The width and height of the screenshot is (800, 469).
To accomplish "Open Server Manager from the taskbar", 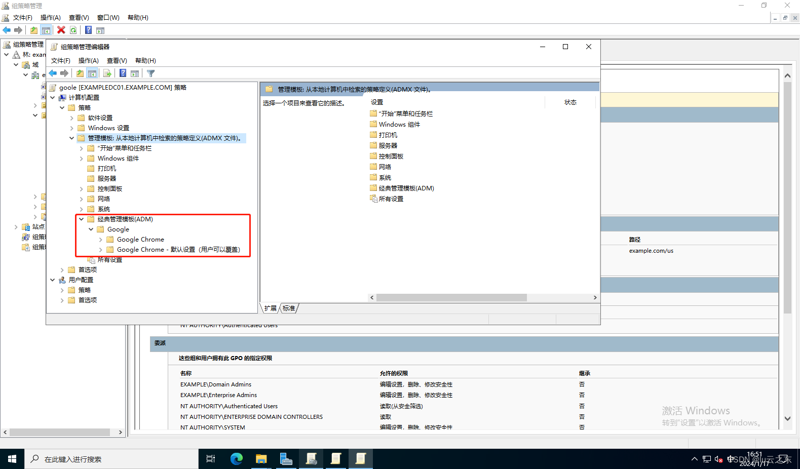I will (x=286, y=459).
